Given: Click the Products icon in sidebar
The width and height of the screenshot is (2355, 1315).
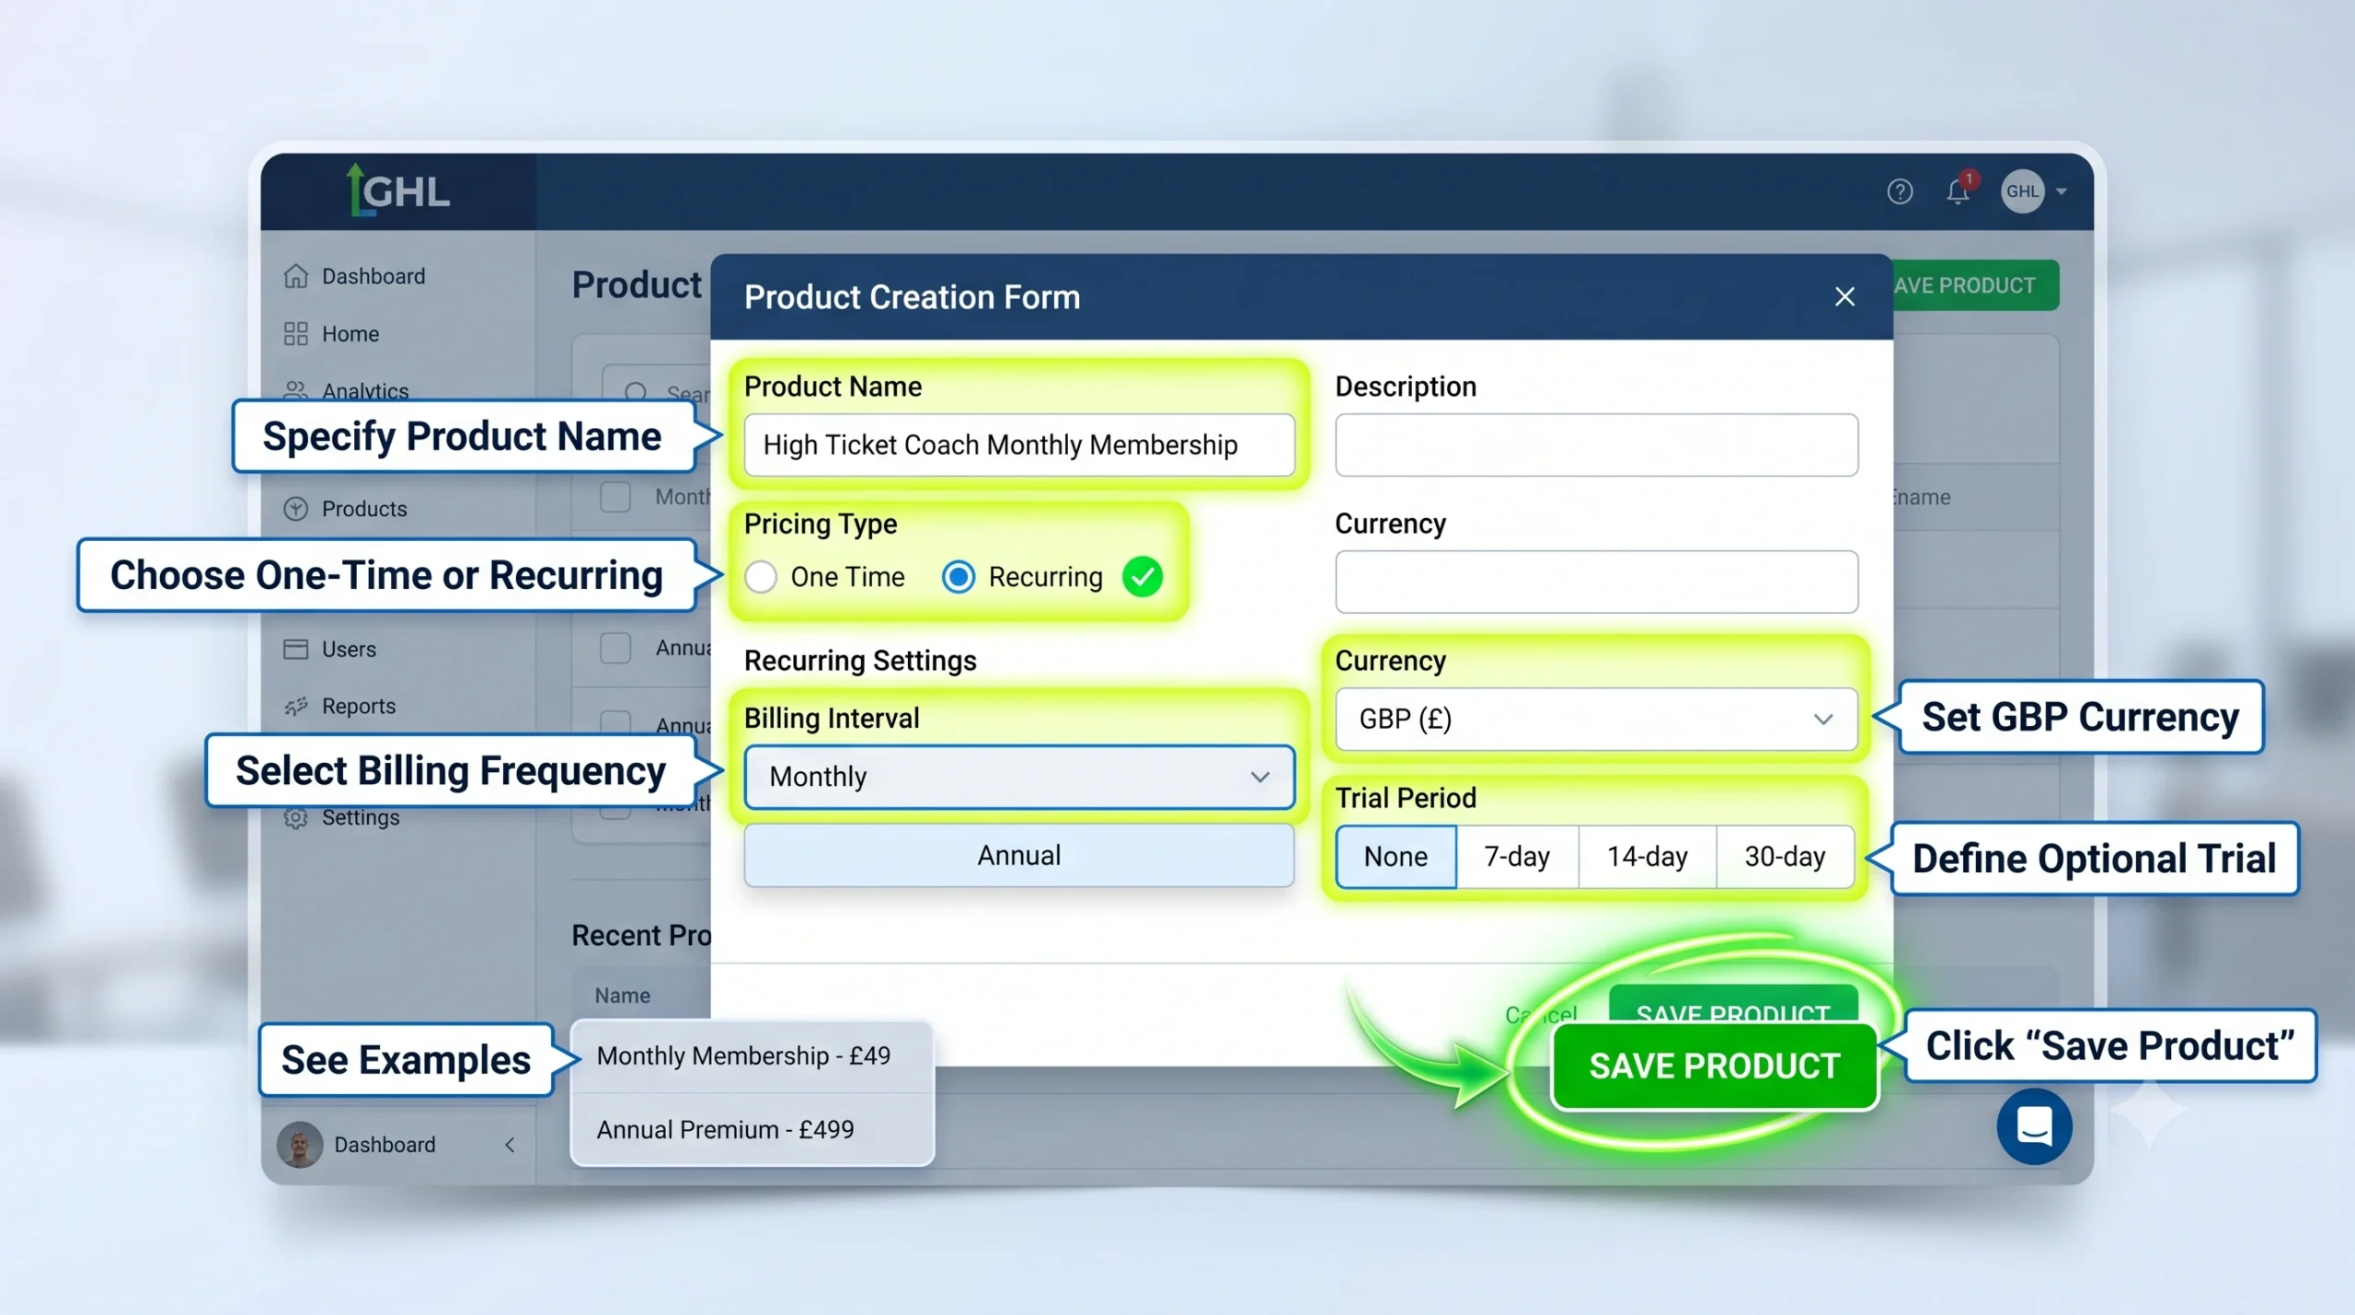Looking at the screenshot, I should [295, 509].
